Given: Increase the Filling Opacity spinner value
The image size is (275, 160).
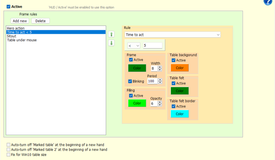Looking at the screenshot, I should [x=160, y=102].
